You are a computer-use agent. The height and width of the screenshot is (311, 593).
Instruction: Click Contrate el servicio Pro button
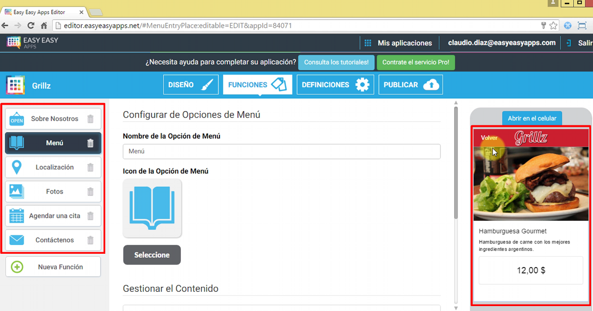tap(416, 63)
